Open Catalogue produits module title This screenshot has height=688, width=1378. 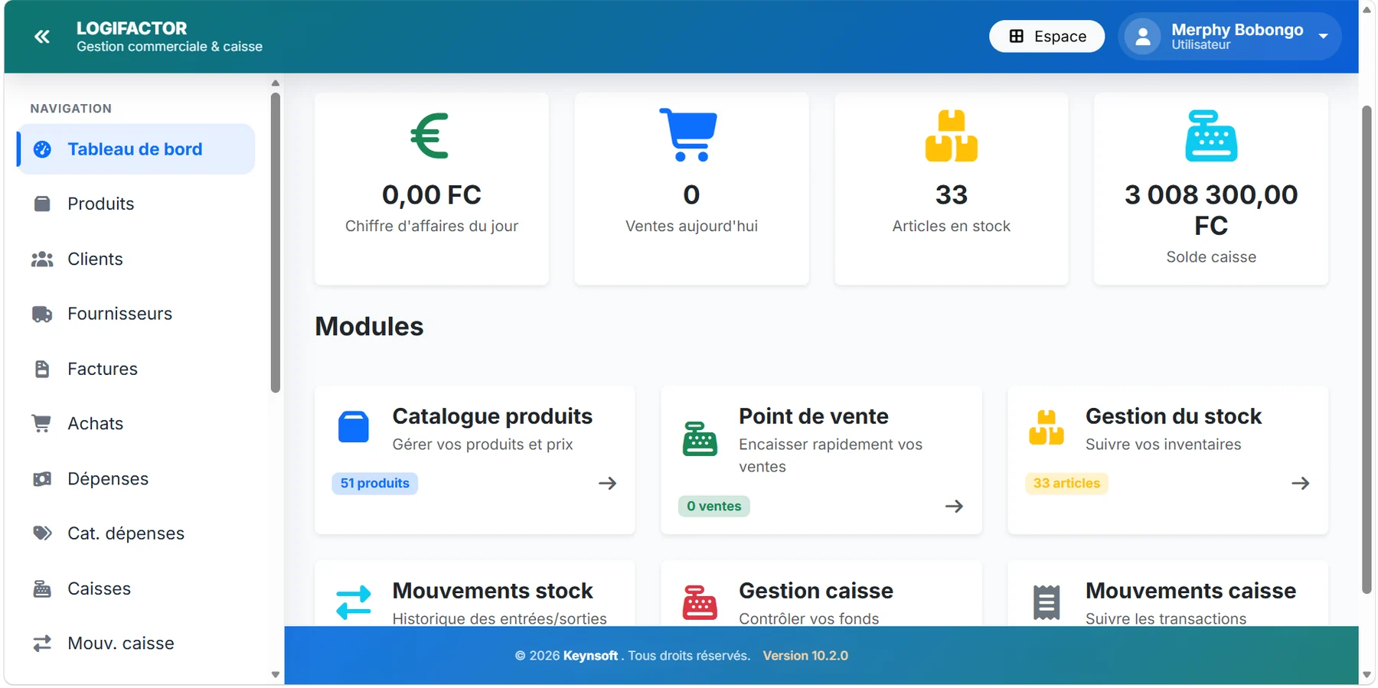[x=492, y=416]
